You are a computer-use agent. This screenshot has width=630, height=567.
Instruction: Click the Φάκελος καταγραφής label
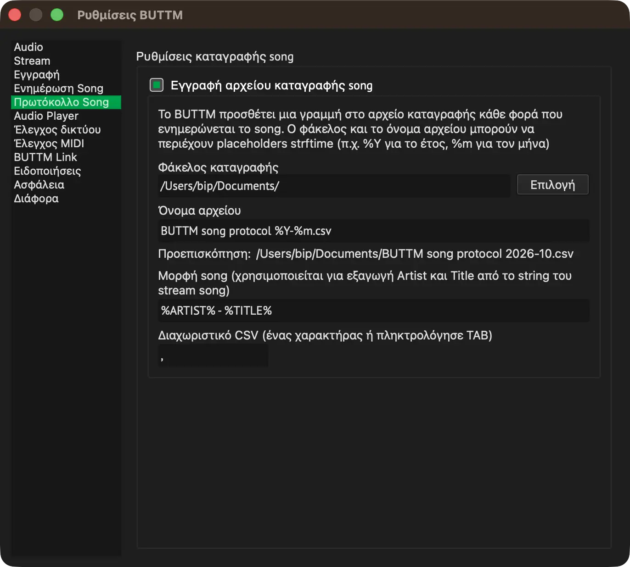[218, 167]
